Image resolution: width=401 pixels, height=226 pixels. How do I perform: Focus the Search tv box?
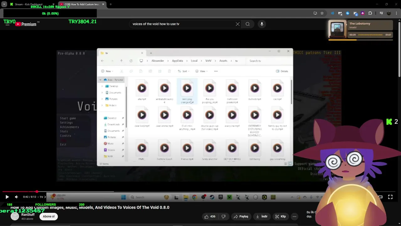pyautogui.click(x=268, y=61)
